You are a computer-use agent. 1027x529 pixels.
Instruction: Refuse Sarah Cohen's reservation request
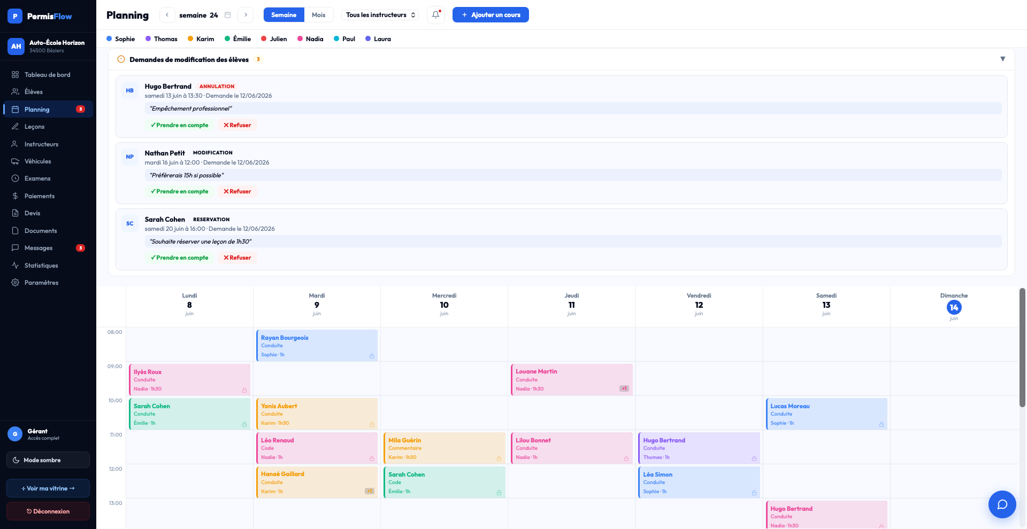click(237, 258)
